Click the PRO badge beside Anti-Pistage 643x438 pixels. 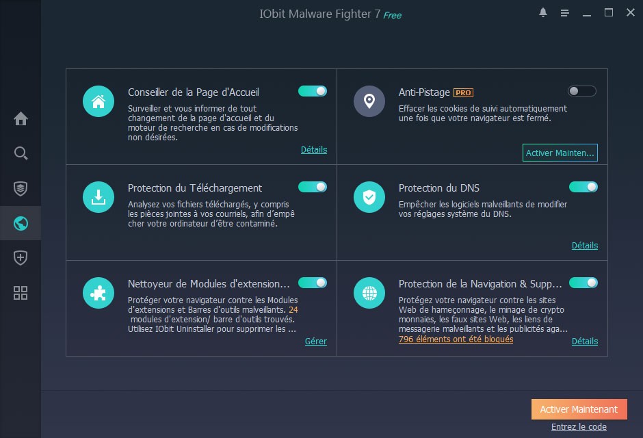click(463, 92)
